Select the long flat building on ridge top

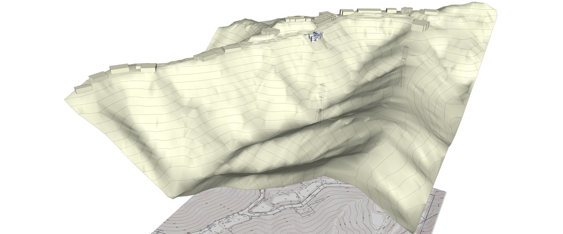[369, 10]
